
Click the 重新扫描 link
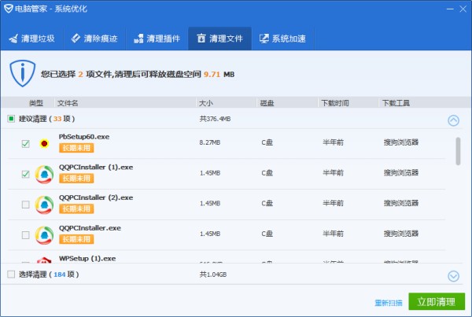tap(388, 302)
